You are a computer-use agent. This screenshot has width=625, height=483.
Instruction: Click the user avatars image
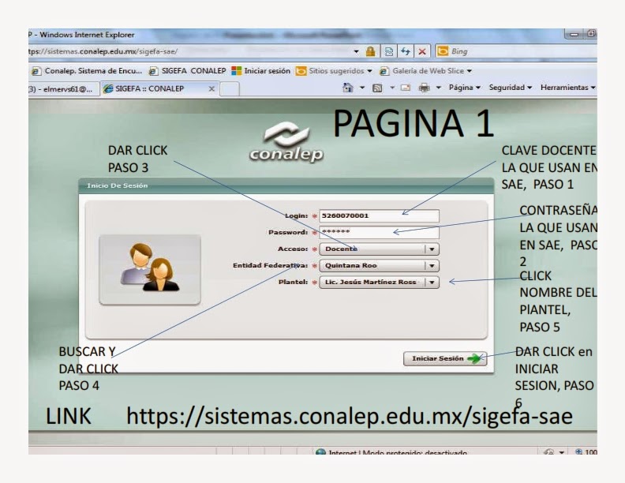coord(150,270)
